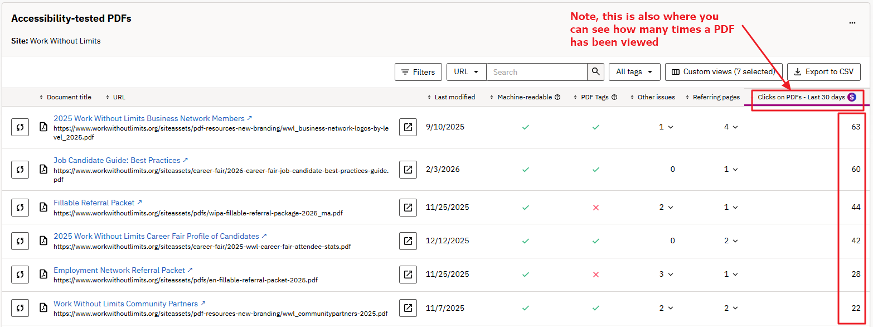Click rescan icon for Fillable Referral Packet row

coord(20,207)
